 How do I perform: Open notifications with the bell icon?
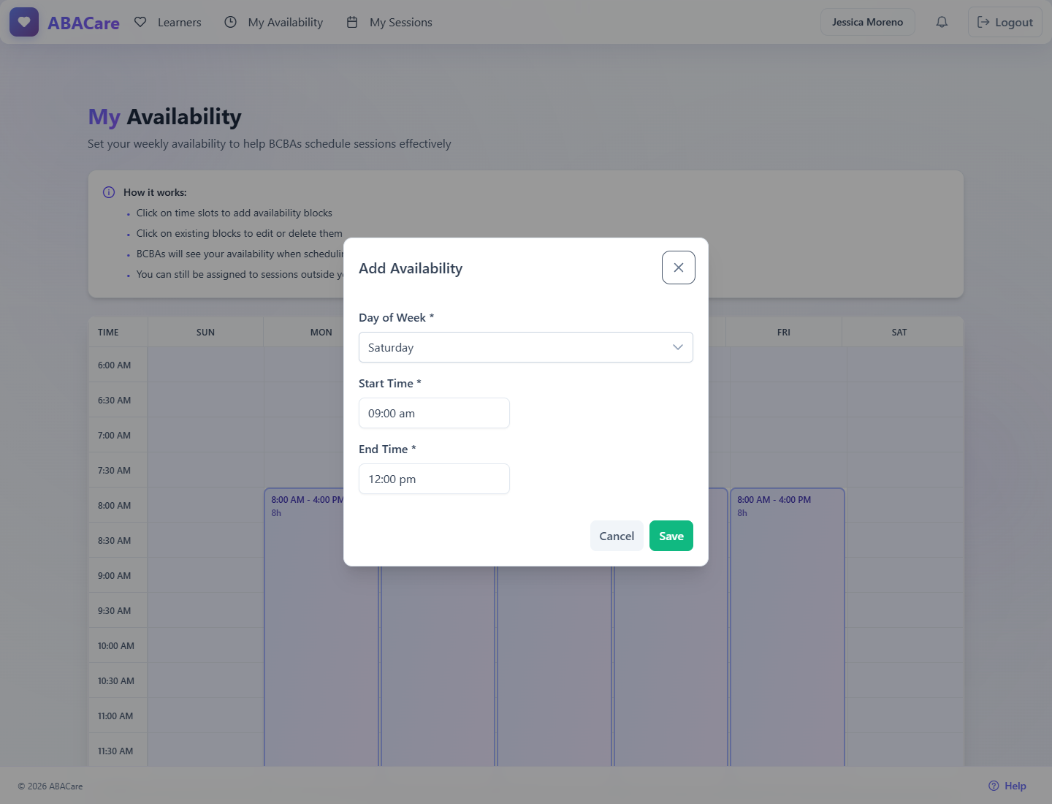point(942,22)
